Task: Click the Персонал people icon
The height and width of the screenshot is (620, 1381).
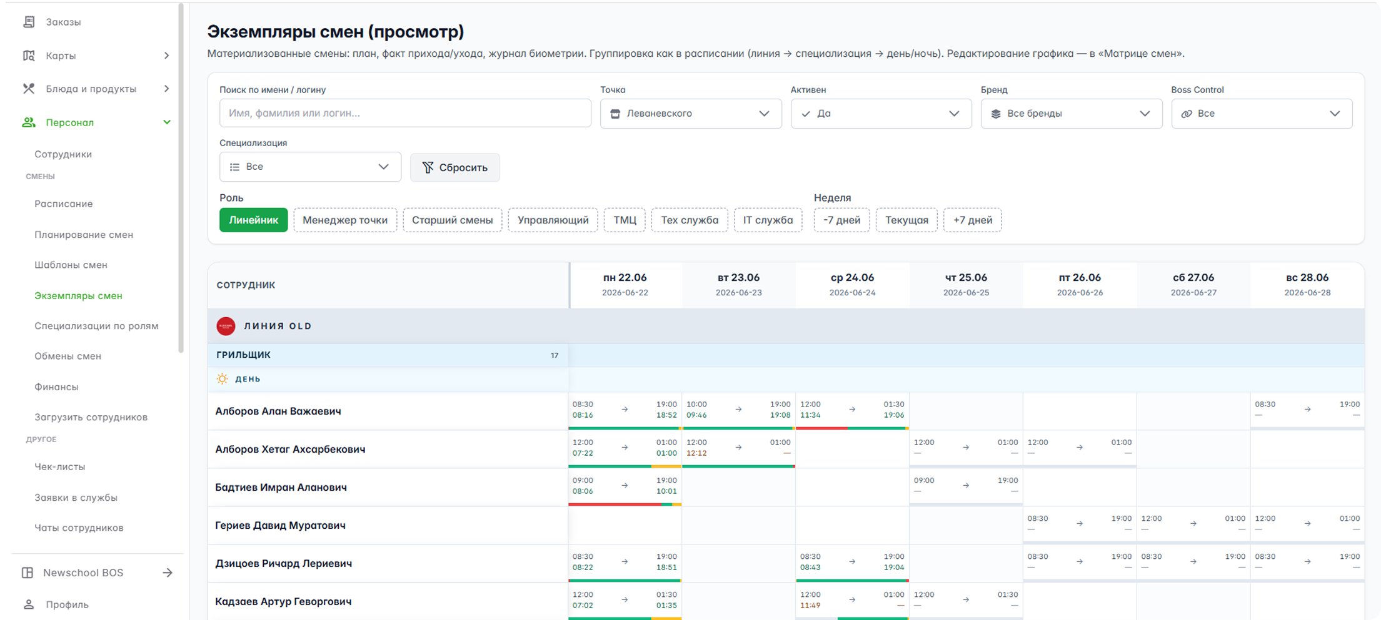Action: [x=29, y=122]
